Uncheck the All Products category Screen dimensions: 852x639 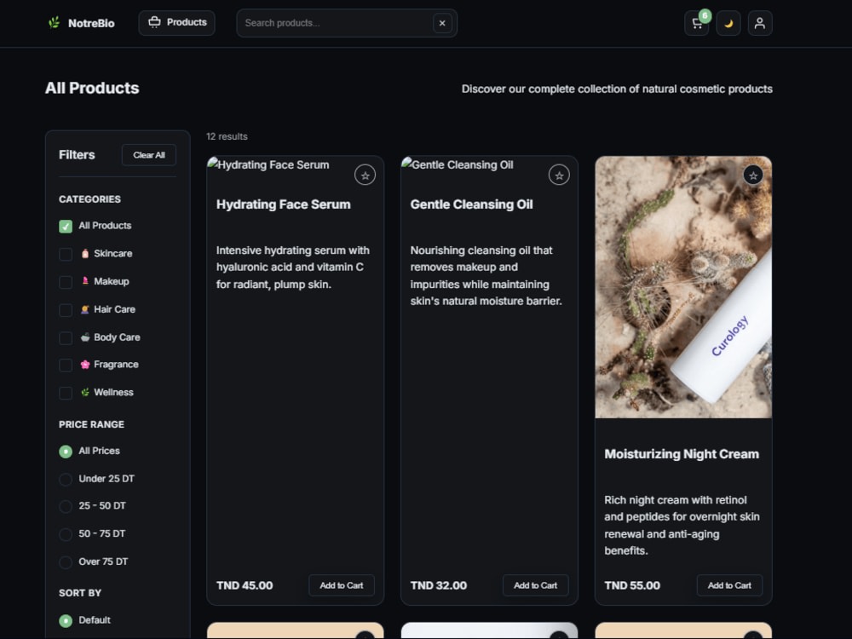pos(66,226)
